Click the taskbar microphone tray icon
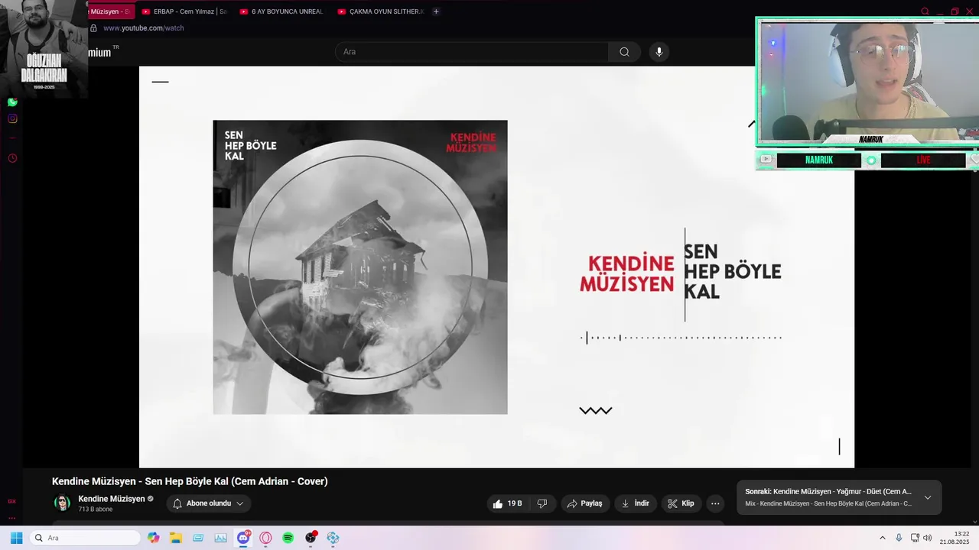This screenshot has height=550, width=979. (899, 538)
